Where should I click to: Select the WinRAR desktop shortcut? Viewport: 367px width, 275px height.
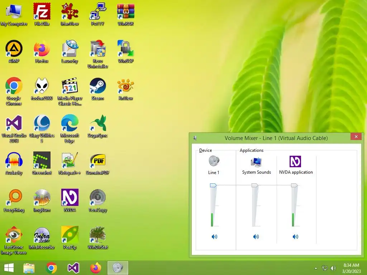126,14
